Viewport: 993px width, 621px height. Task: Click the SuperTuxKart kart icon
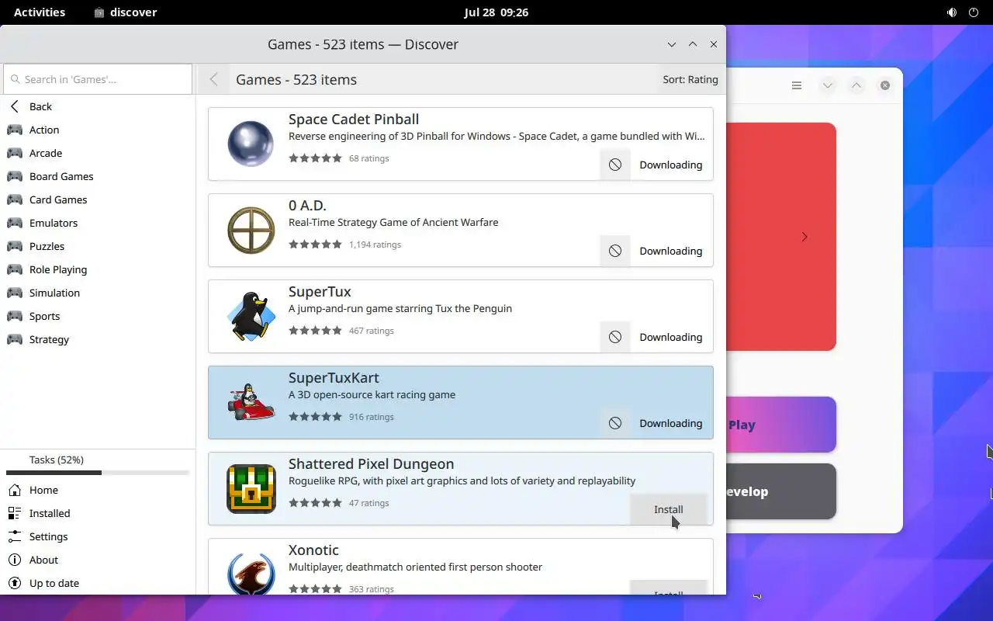tap(251, 402)
